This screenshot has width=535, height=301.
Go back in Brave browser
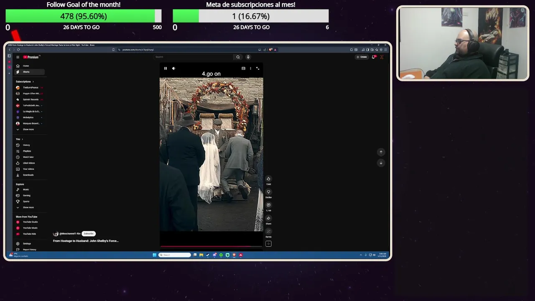(x=10, y=50)
